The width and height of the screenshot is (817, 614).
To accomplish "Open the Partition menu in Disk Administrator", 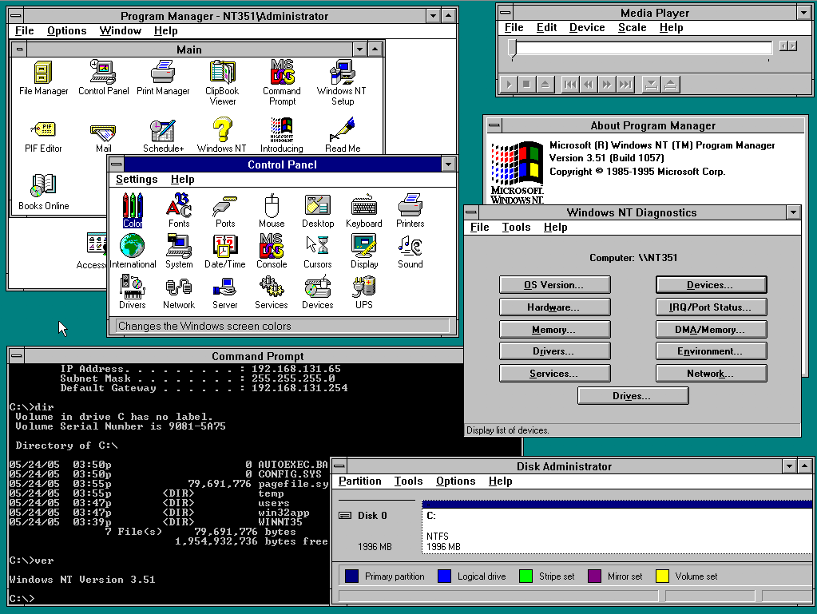I will (x=359, y=481).
